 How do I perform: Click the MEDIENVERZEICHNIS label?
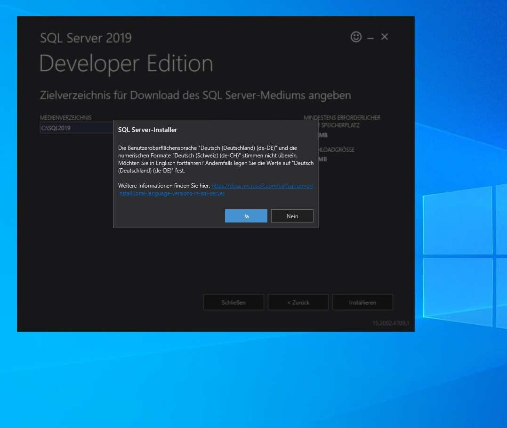[65, 117]
